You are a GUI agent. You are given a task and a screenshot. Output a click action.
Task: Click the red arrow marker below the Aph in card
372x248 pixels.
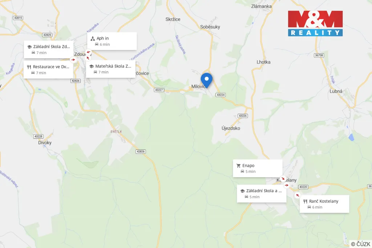88,52
